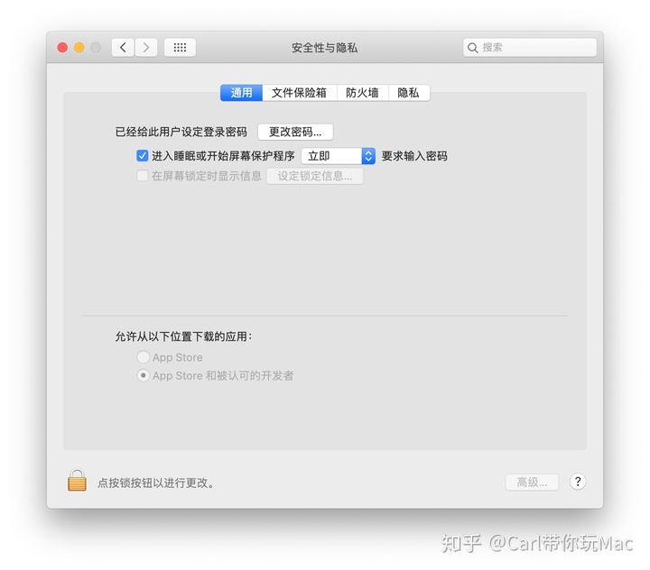
Task: Go forward with the right chevron button
Action: tap(146, 48)
